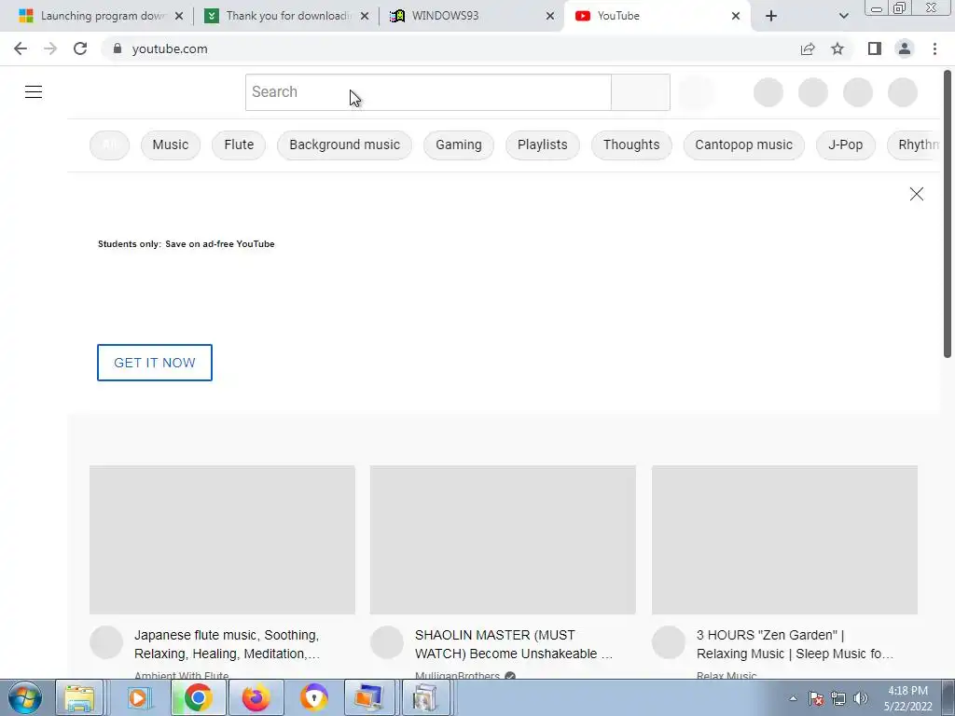Bookmark this page with the star icon
The width and height of the screenshot is (955, 716).
(x=837, y=48)
